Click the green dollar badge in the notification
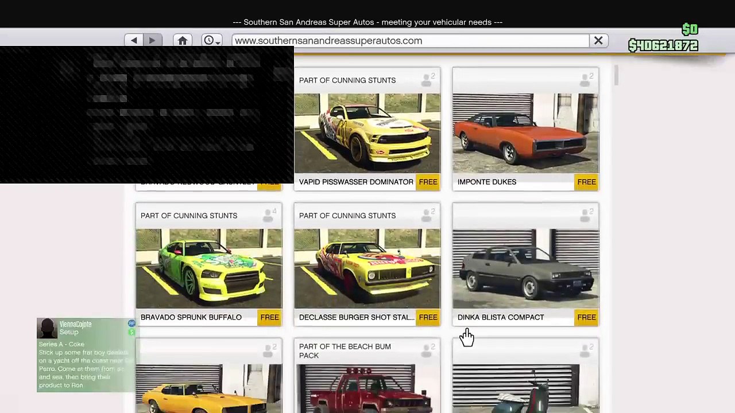The width and height of the screenshot is (735, 413). click(x=131, y=332)
